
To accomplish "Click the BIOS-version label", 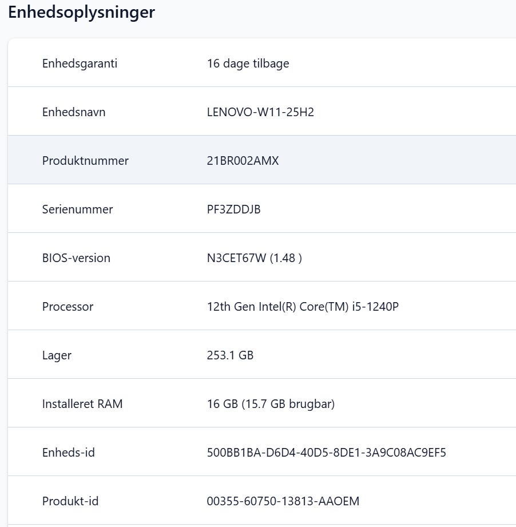I will [x=76, y=258].
